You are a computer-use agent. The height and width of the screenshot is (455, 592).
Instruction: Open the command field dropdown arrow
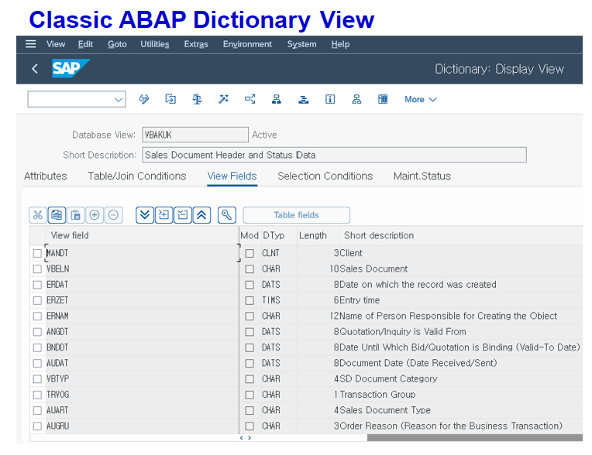[119, 100]
